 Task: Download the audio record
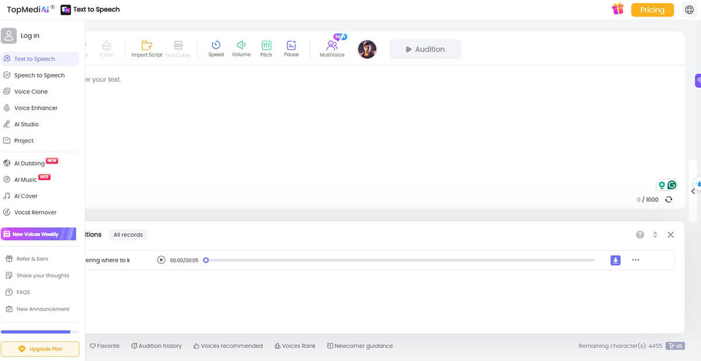615,260
